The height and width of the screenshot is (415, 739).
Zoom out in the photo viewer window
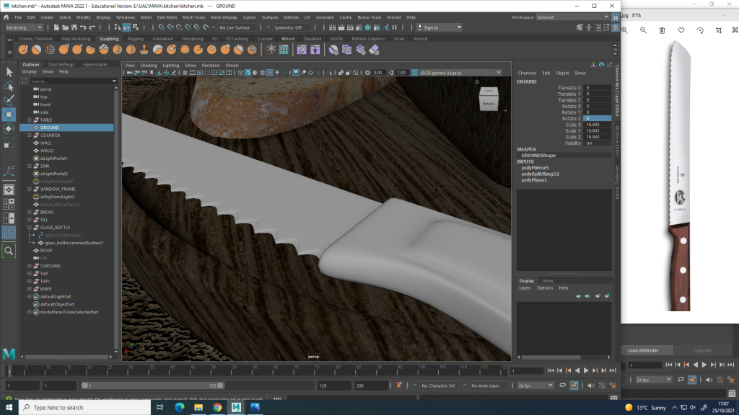[643, 30]
